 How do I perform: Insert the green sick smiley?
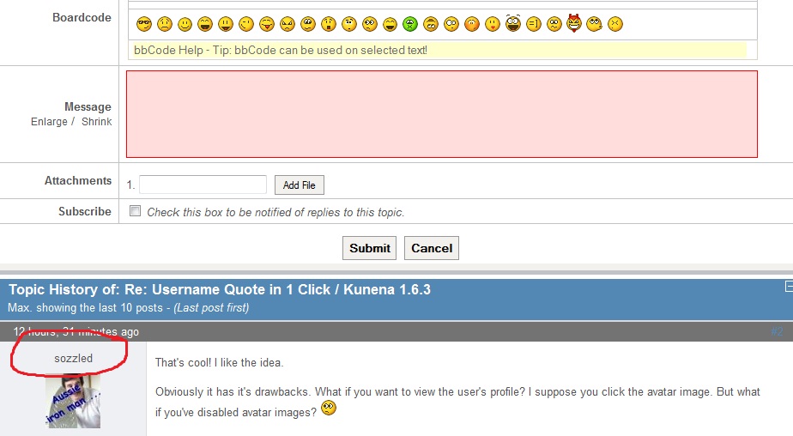[x=410, y=24]
